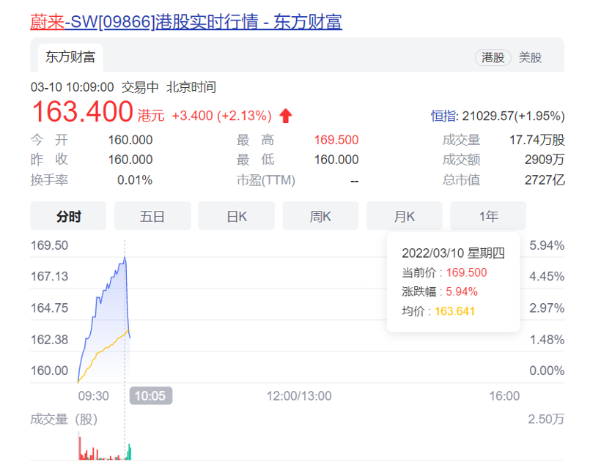Select the 东方财富 tab
This screenshot has width=601, height=465.
click(x=70, y=57)
